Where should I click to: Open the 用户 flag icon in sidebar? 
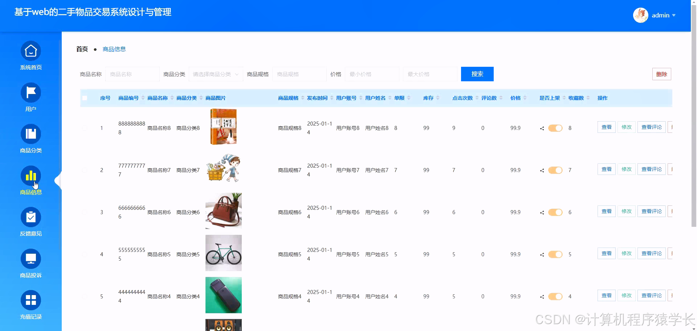[31, 93]
